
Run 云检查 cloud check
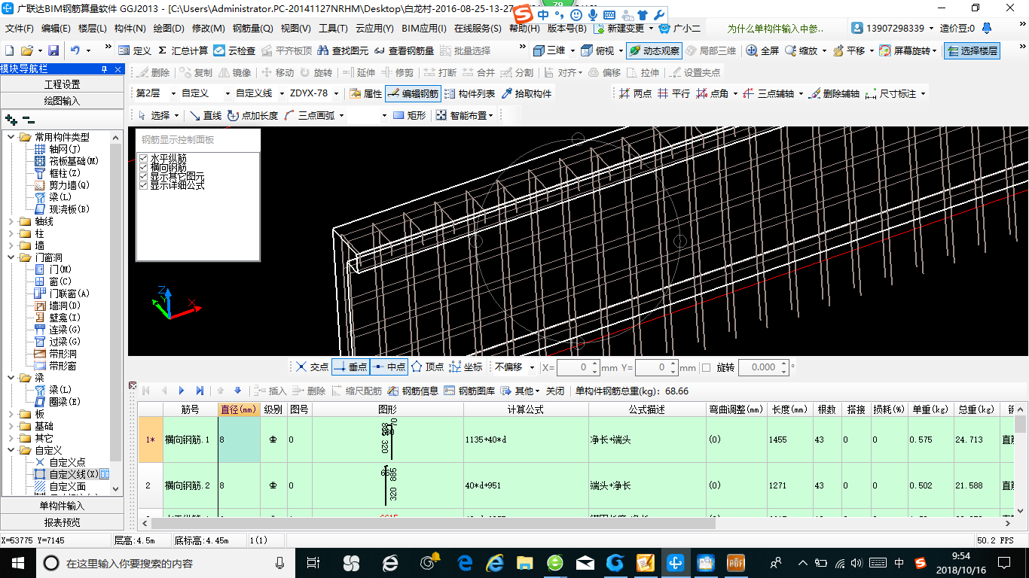point(234,50)
